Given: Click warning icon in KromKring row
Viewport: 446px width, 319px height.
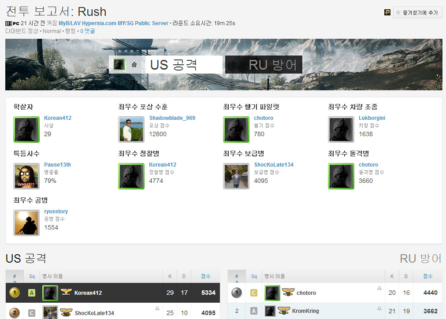Looking at the screenshot, I should [x=379, y=308].
